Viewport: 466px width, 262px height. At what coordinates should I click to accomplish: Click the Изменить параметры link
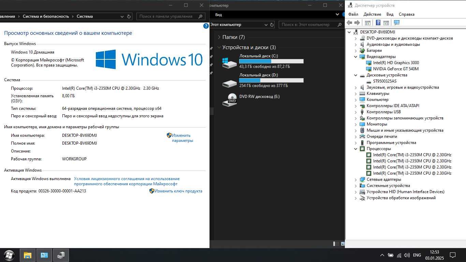(183, 138)
